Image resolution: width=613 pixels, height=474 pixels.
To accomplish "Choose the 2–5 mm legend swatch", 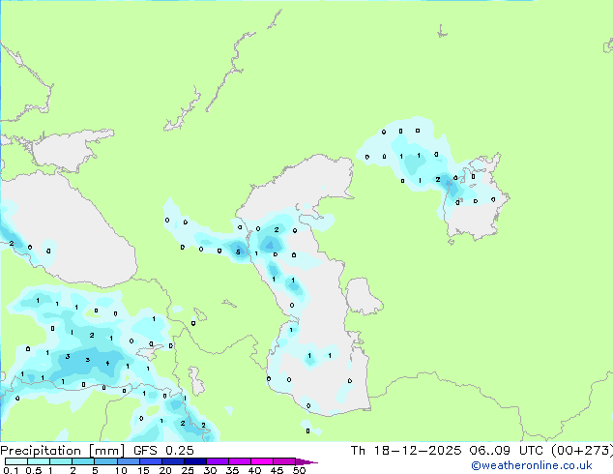I will coord(83,461).
